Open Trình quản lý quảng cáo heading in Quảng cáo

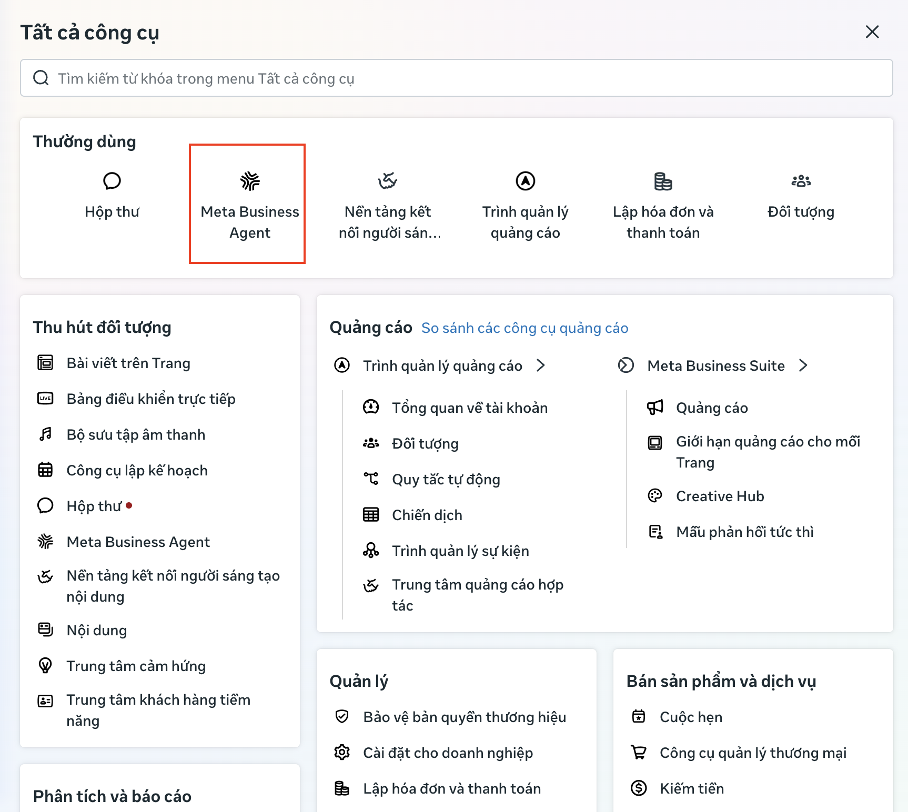(x=442, y=366)
